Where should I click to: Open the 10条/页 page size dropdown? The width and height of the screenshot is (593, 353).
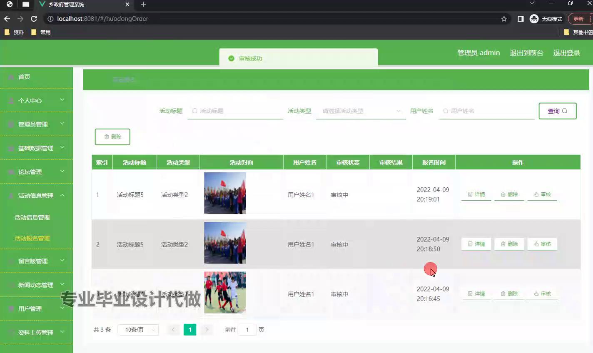[138, 330]
